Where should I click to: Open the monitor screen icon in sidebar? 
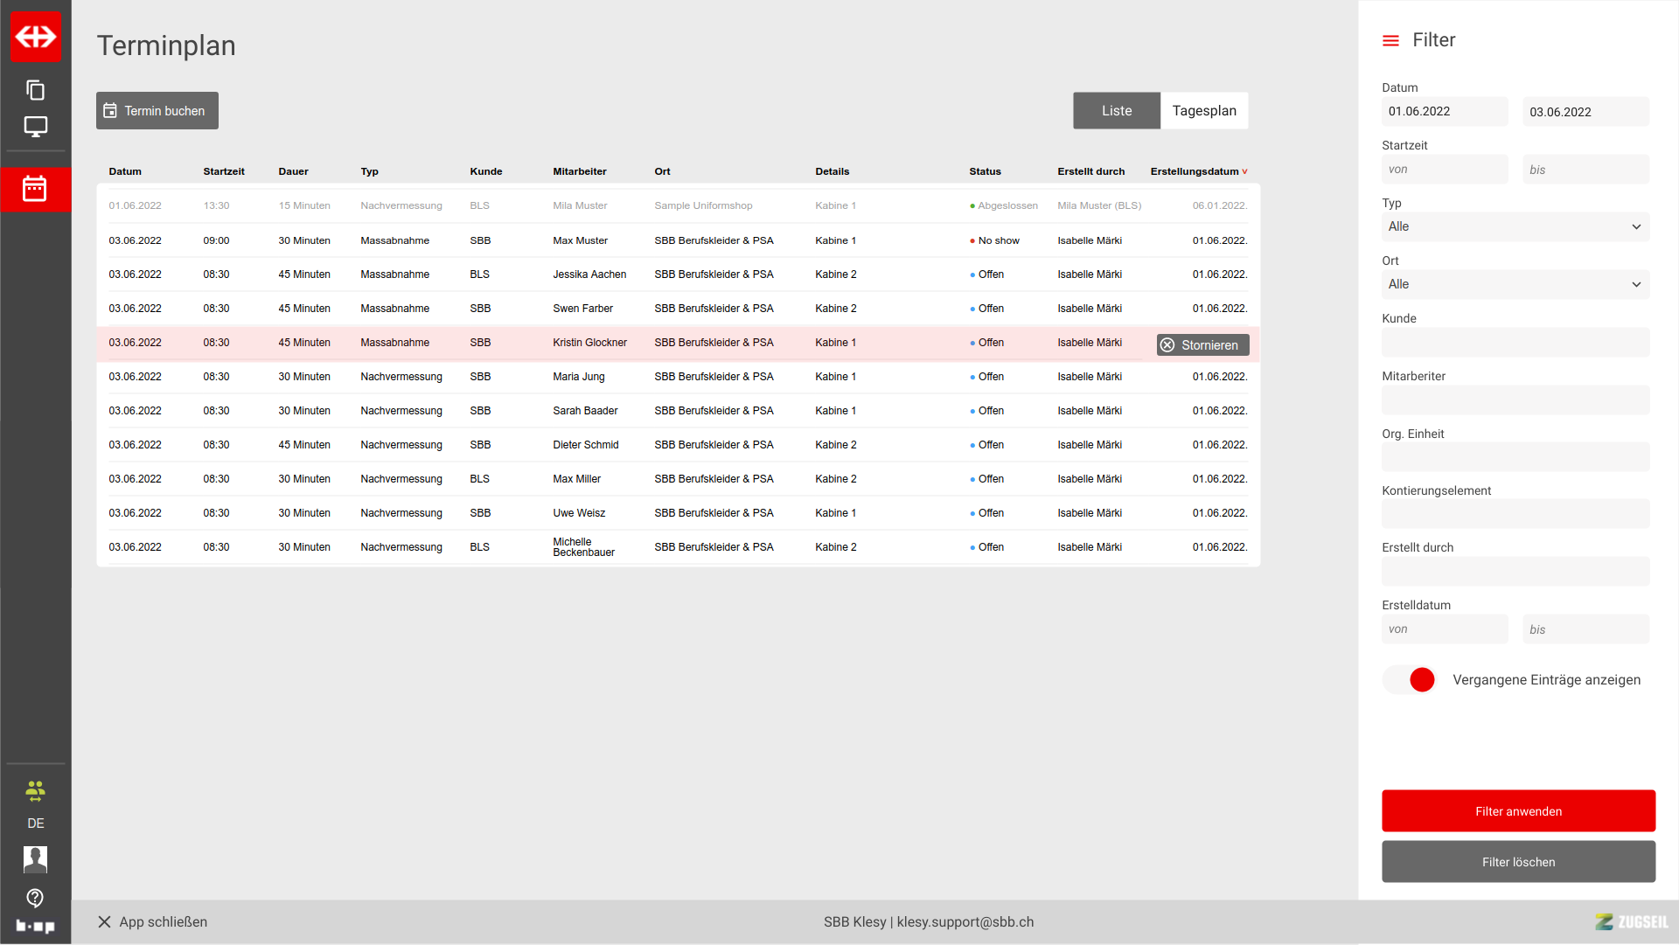click(x=35, y=127)
